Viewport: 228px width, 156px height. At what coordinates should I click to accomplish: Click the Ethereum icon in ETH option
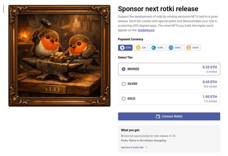(x=122, y=48)
